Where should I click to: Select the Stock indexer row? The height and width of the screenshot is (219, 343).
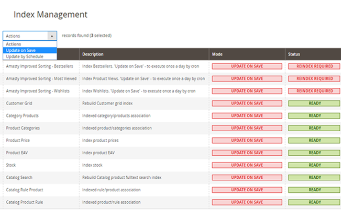pos(12,165)
